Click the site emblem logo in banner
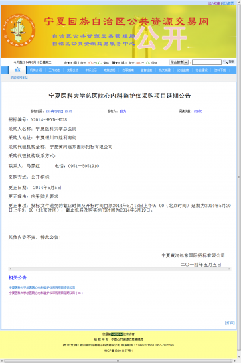 pos(19,30)
